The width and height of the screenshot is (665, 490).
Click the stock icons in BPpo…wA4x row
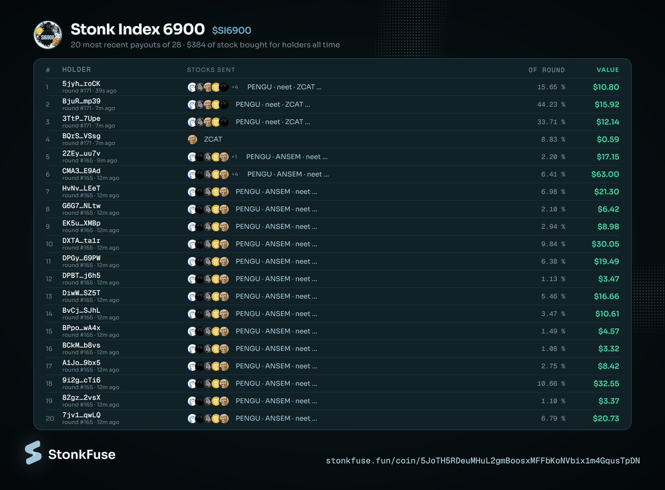(x=208, y=331)
